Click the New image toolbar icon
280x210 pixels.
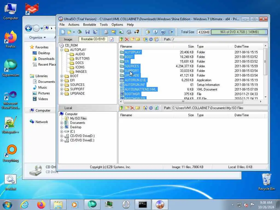63,32
